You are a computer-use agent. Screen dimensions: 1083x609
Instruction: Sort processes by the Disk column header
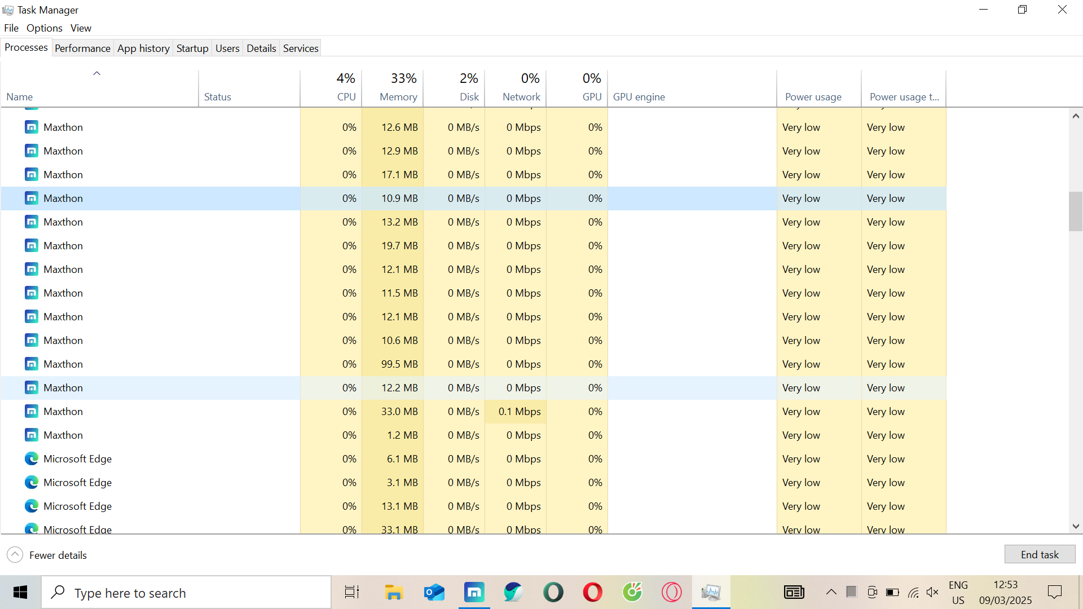point(454,88)
